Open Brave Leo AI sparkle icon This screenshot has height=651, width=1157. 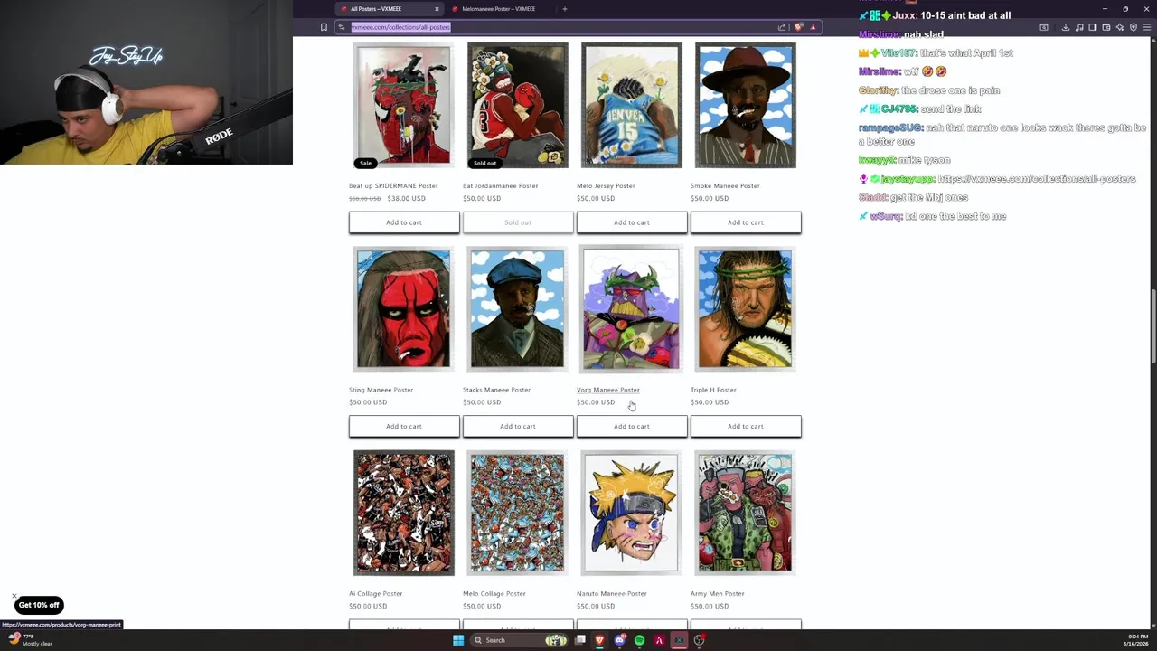point(1120,27)
